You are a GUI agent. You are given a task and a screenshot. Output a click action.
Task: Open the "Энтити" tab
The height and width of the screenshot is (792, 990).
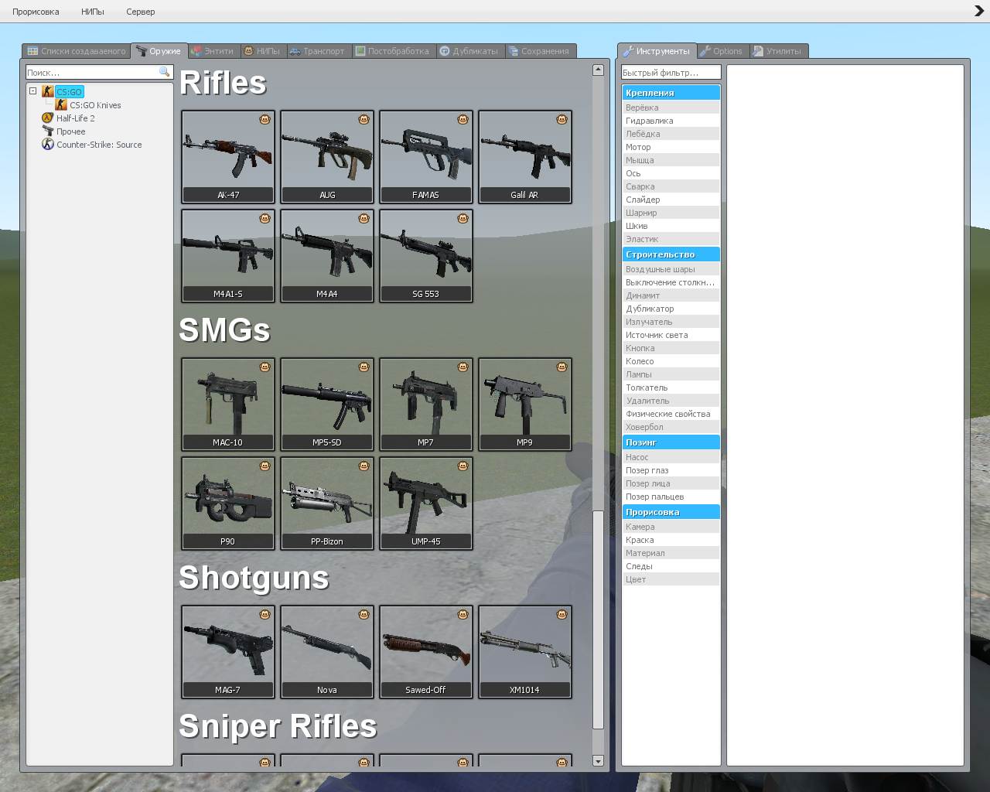click(213, 51)
